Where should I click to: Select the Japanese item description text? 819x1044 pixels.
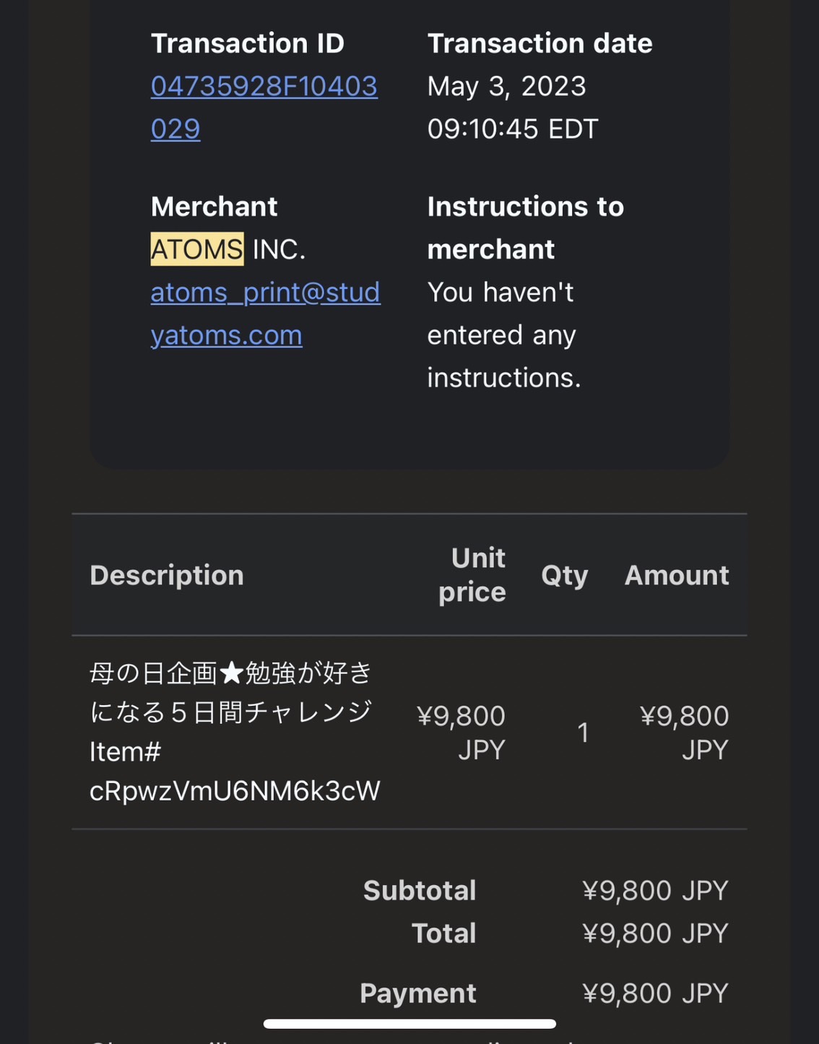230,692
